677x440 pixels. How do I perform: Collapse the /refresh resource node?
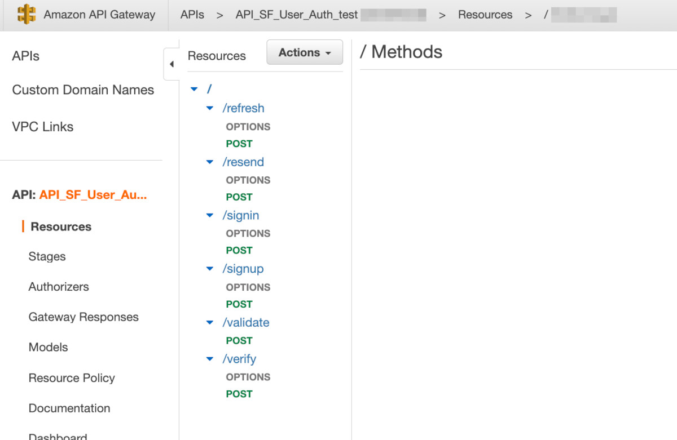pos(210,108)
